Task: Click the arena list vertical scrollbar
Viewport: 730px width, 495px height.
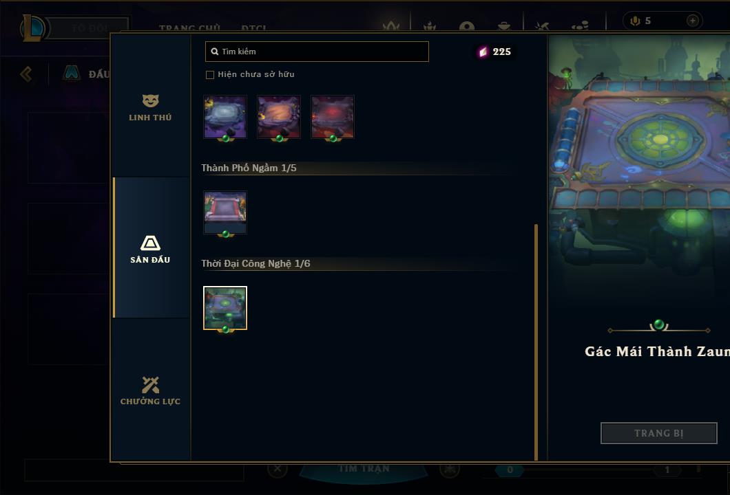Action: (x=536, y=342)
